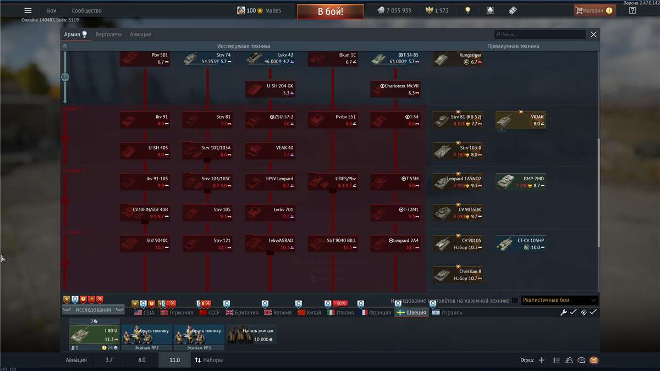This screenshot has height=371, width=660.
Task: Open the chat bubble icon
Action: pyautogui.click(x=581, y=360)
